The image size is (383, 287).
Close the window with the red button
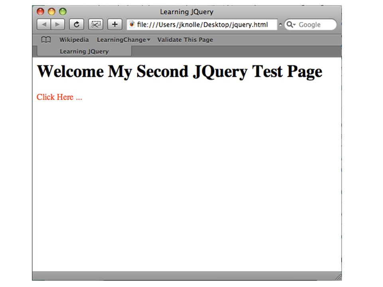tap(40, 12)
